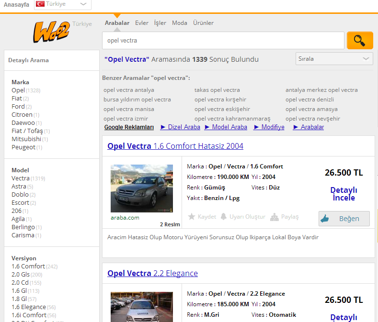The image size is (378, 322).
Task: Filter by Ford brand
Action: 18,106
